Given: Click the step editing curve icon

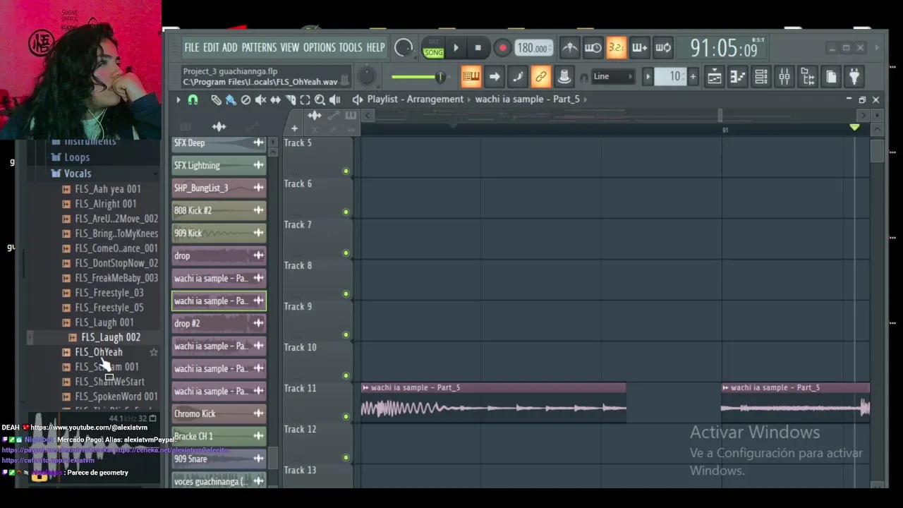Looking at the screenshot, I should (x=518, y=76).
